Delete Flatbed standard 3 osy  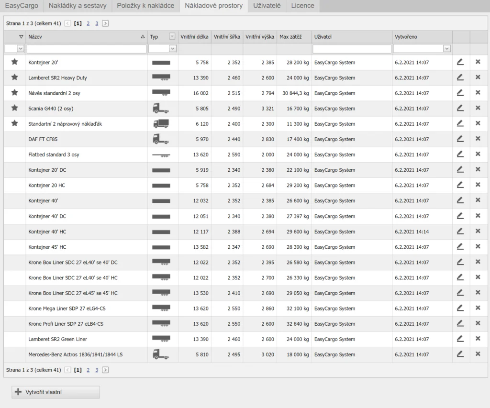[478, 154]
